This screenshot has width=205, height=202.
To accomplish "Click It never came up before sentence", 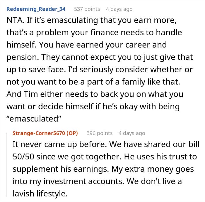I will pyautogui.click(x=60, y=144).
